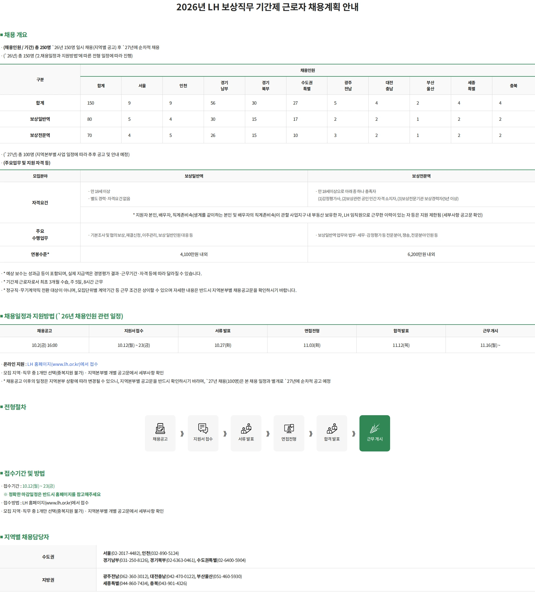Image resolution: width=535 pixels, height=597 pixels.
Task: Click the 지원서 접수 speech bubble icon
Action: coord(203,428)
